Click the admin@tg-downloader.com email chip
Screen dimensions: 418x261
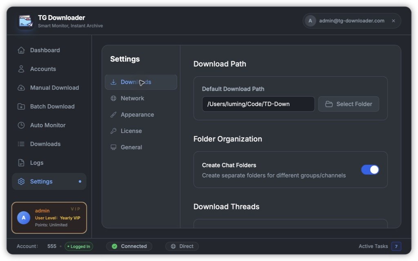tap(351, 21)
